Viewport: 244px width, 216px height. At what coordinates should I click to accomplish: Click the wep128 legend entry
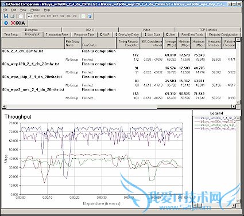point(215,121)
